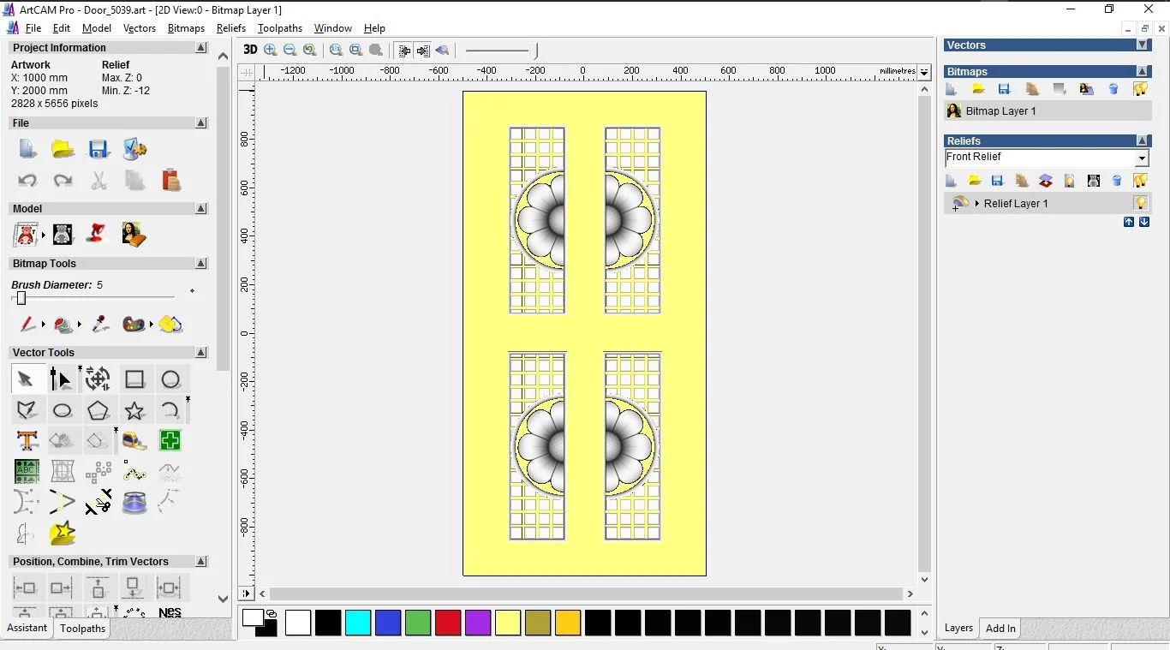
Task: Open the Front Relief dropdown
Action: coord(1142,158)
